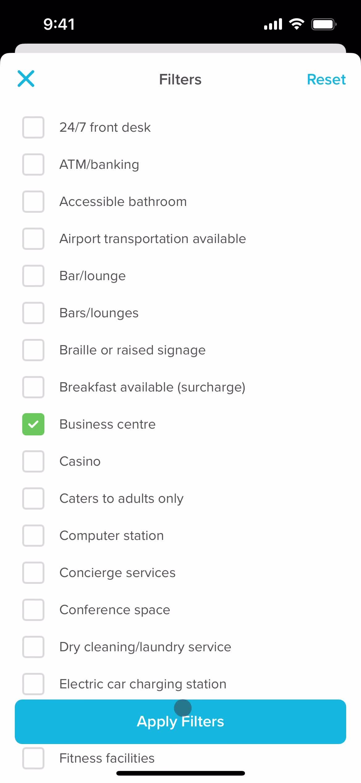The width and height of the screenshot is (361, 783).
Task: Close the Filters panel with the X
Action: 26,79
